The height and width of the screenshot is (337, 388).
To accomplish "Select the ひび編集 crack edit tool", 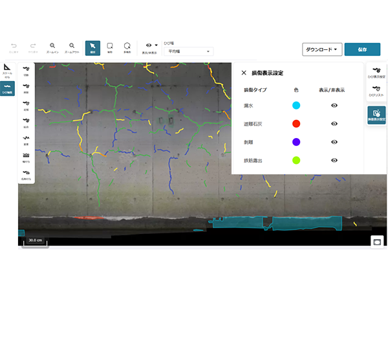I will coord(7,89).
